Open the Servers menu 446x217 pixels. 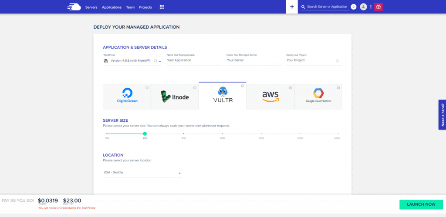tap(91, 7)
